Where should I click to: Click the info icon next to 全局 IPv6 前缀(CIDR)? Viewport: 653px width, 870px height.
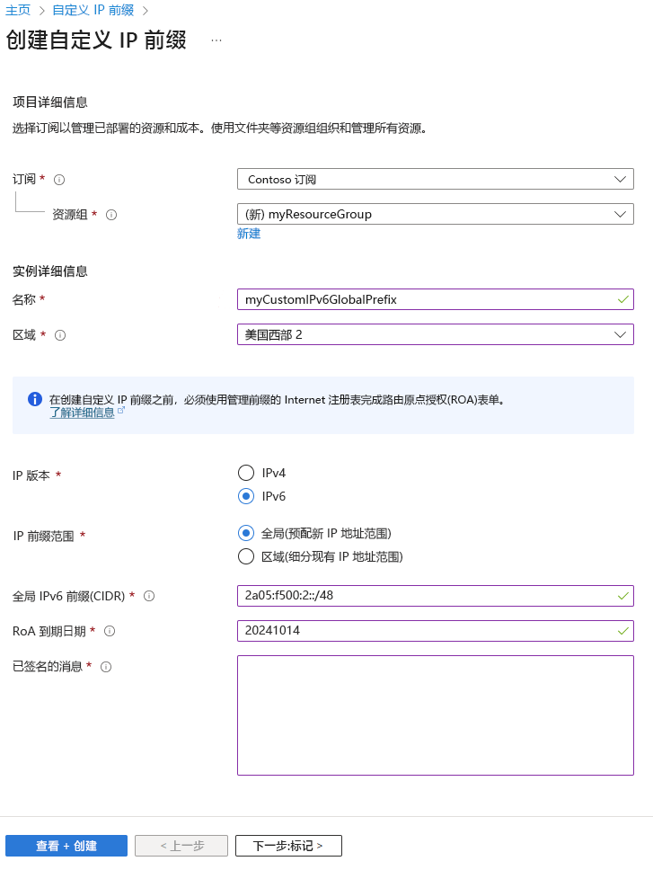149,595
